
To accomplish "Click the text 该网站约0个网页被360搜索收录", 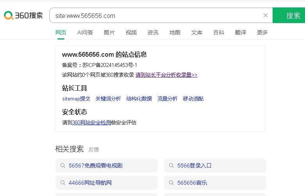I will click(x=98, y=75).
